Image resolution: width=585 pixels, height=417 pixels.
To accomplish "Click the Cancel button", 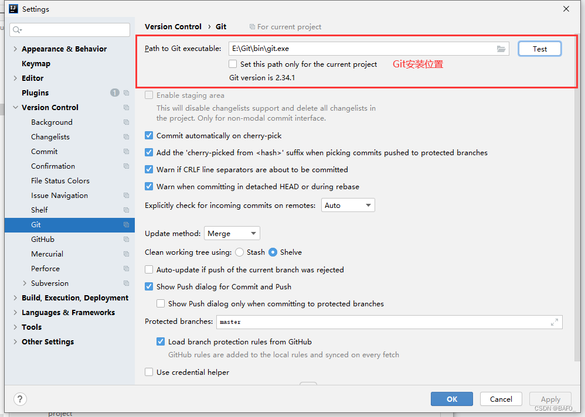I will [501, 399].
